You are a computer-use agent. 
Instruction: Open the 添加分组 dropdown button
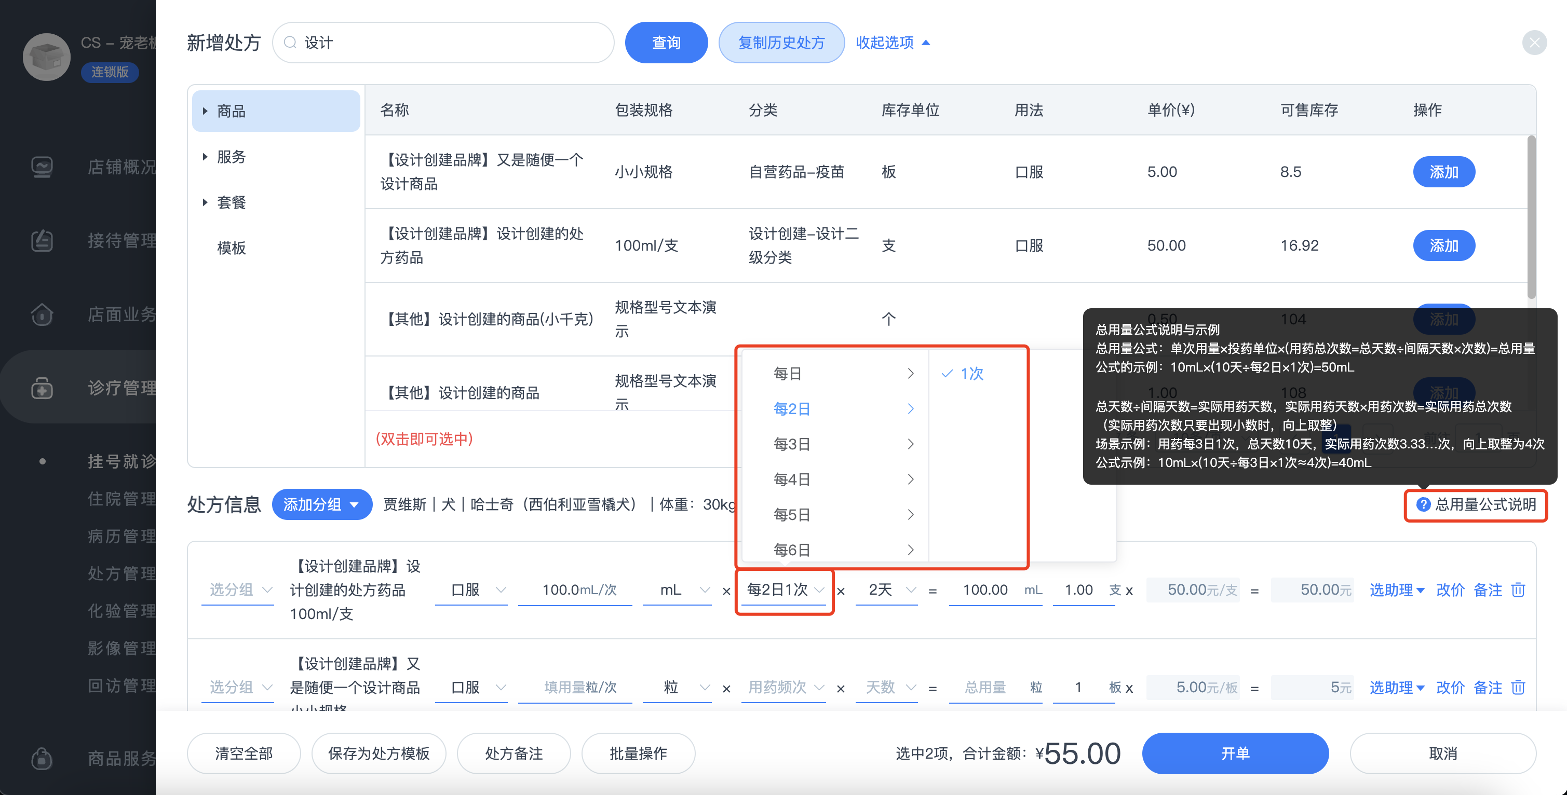click(x=322, y=504)
